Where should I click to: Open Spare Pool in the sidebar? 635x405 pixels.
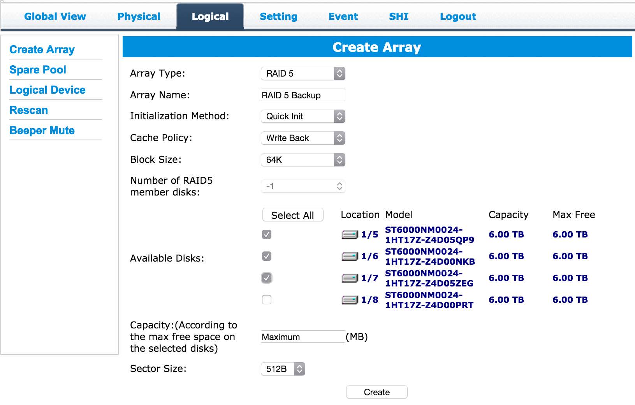tap(38, 70)
